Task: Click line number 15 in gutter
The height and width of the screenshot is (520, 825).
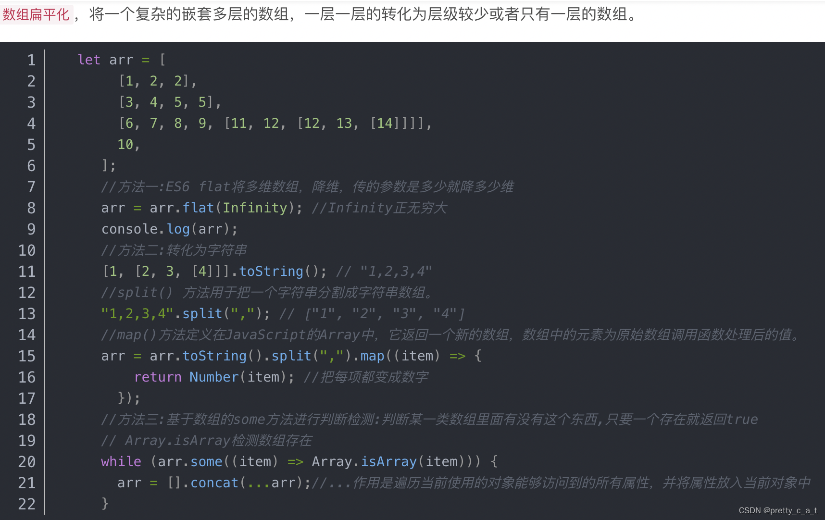Action: [x=27, y=356]
